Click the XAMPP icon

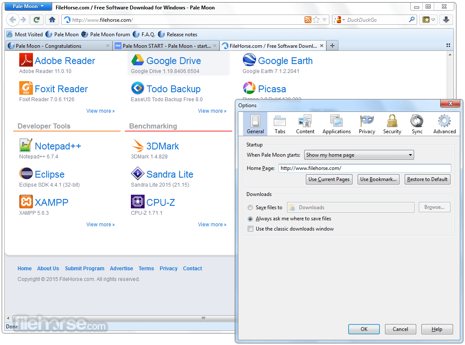pyautogui.click(x=26, y=202)
